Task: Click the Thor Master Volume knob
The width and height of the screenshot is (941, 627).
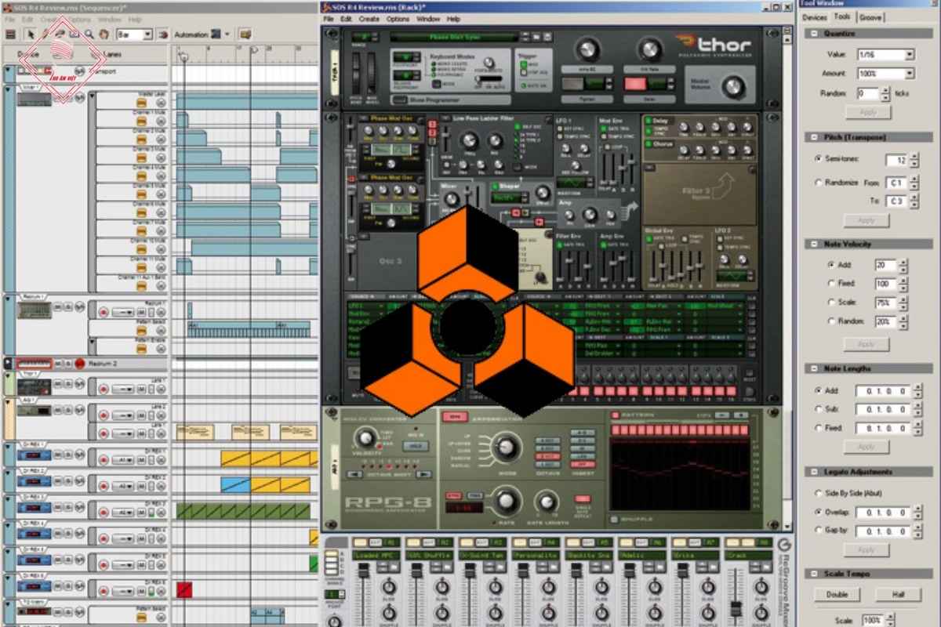Action: [x=733, y=86]
